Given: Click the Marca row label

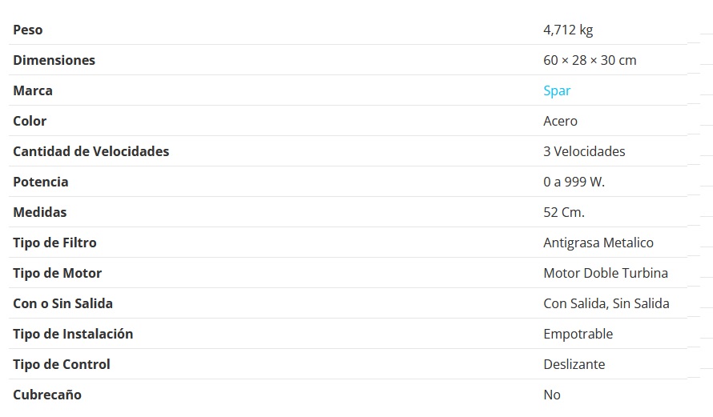Looking at the screenshot, I should click(33, 91).
